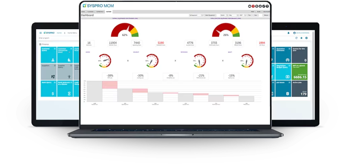Open the Quotation Estimates tile
This screenshot has height=168, width=345.
point(283,55)
